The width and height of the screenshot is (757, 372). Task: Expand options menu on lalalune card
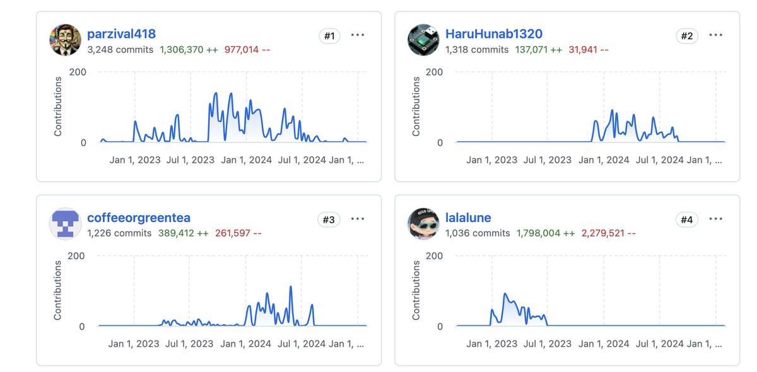coord(716,219)
